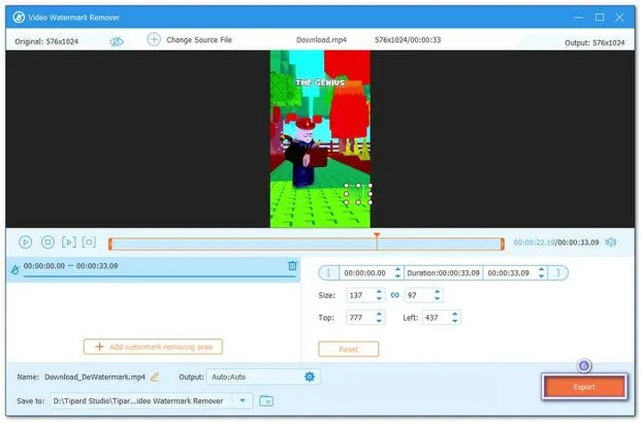Click the Output Auto;Auto field

click(254, 377)
